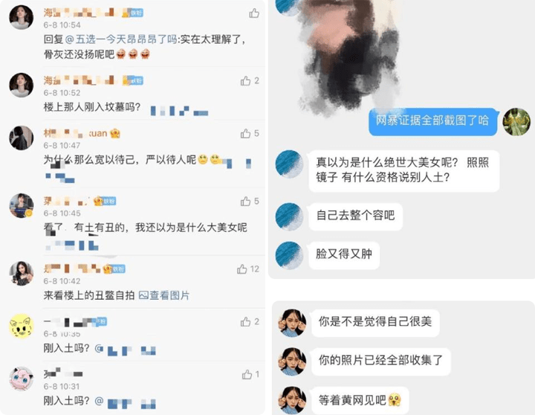Like the 6-8 10:35 '刚入土吗?' comment
This screenshot has width=535, height=415.
246,322
